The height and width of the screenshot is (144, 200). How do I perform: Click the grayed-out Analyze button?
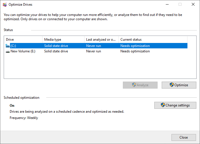[x=140, y=85]
